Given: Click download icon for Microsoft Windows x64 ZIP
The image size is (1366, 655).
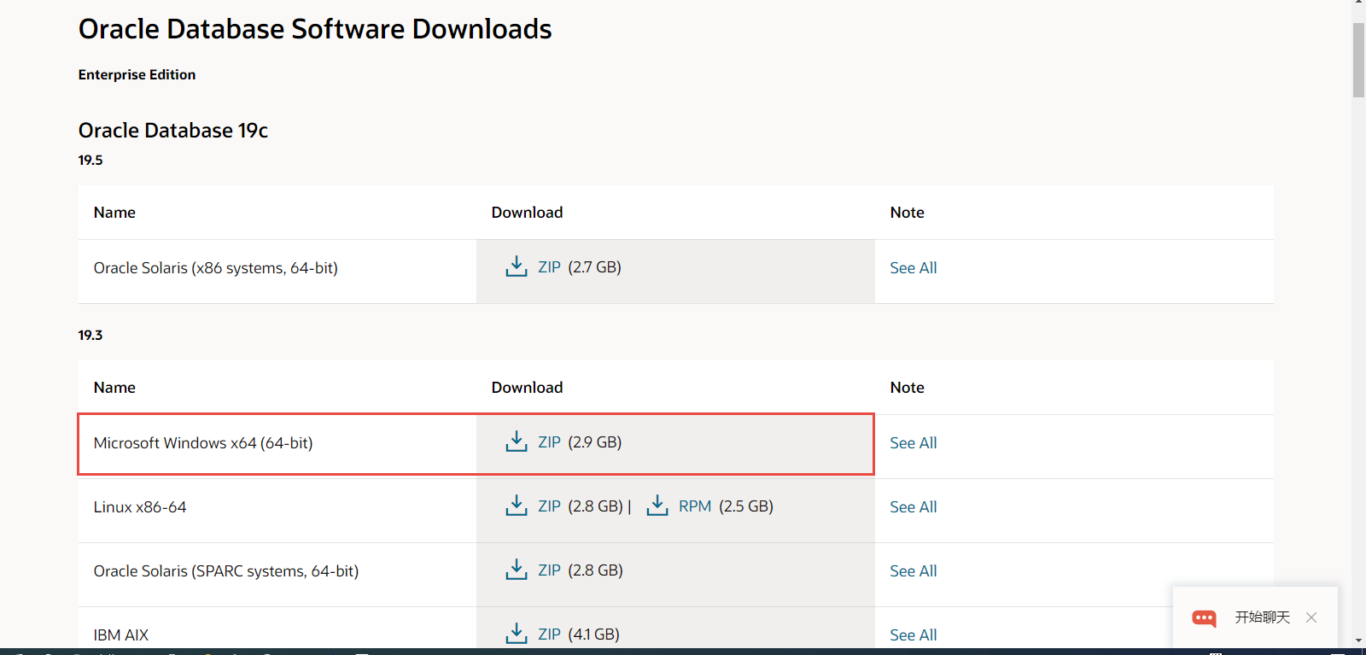Looking at the screenshot, I should (517, 442).
